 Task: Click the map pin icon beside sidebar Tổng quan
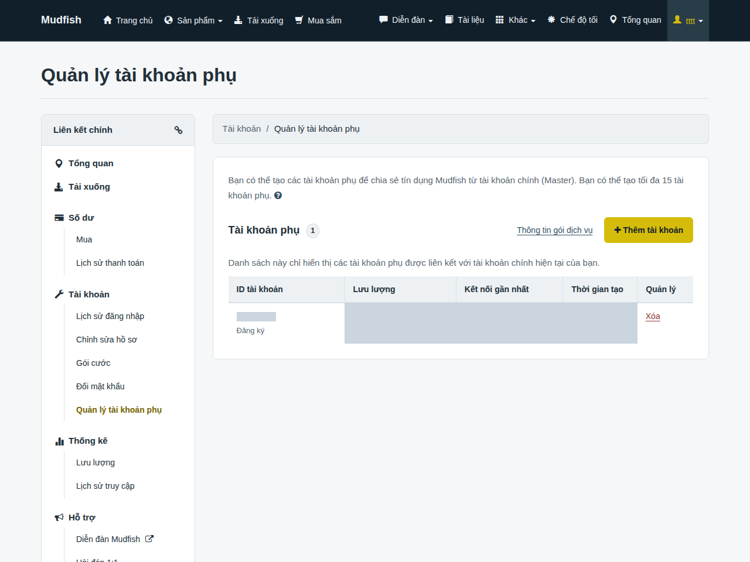(59, 163)
